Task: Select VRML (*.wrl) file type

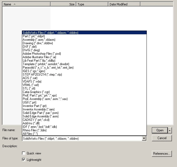Action: point(84,85)
